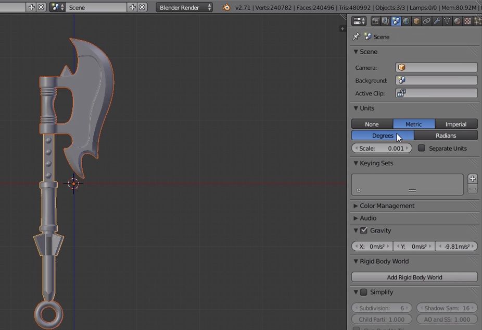Image resolution: width=482 pixels, height=330 pixels.
Task: Open the editor type selector in Properties header
Action: click(359, 21)
